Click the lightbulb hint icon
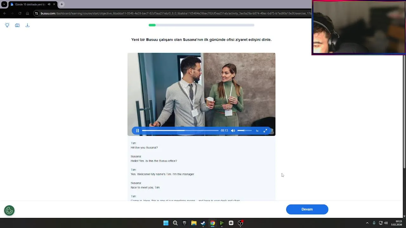Viewport: 406px width, 228px height. [x=7, y=25]
